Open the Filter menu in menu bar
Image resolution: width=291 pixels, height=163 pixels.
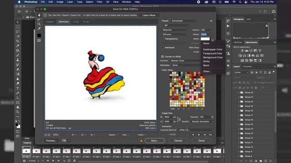(x=100, y=2)
